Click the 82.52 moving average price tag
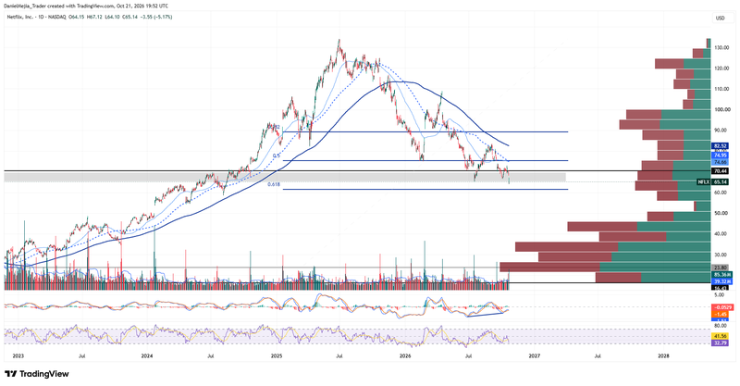This screenshot has width=740, height=386. [721, 146]
